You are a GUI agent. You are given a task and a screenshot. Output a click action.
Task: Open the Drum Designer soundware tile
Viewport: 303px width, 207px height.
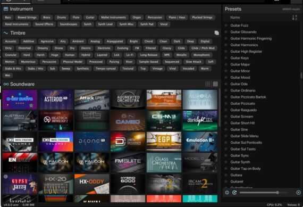coord(128,142)
